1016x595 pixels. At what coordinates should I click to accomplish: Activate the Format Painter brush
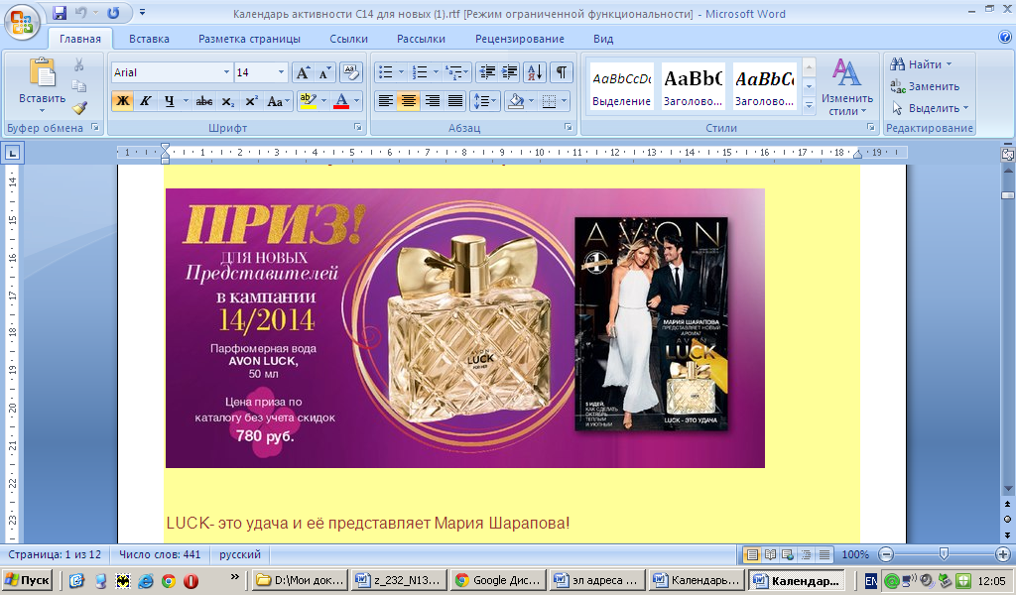coord(79,107)
